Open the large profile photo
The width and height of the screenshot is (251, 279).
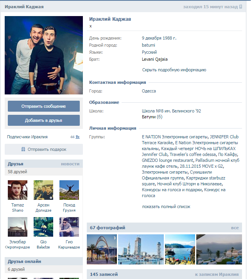44,55
